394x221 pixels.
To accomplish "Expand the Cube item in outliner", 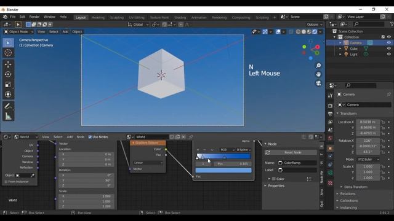I will point(340,48).
